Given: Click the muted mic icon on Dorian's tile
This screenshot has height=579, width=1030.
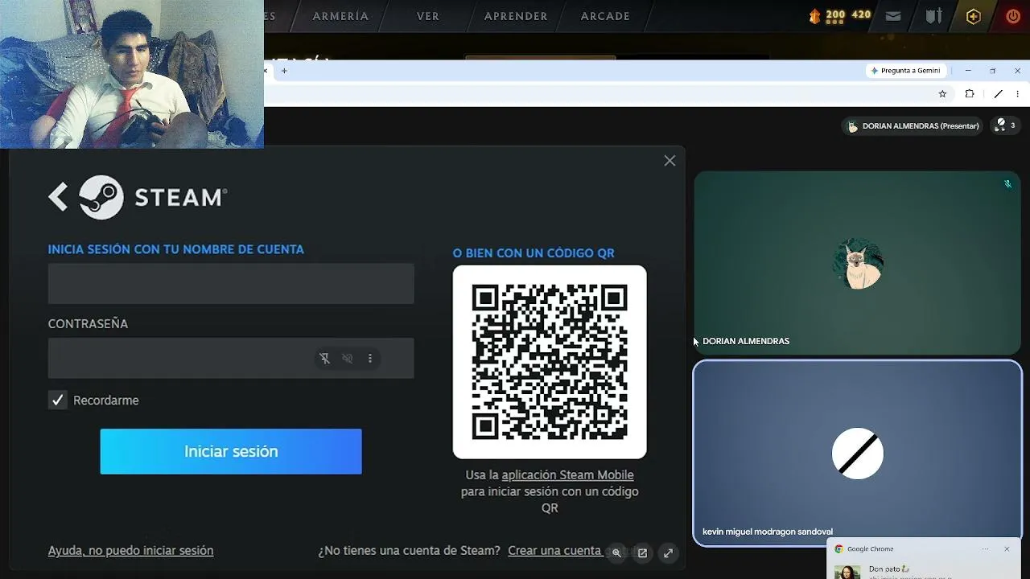Looking at the screenshot, I should [1007, 184].
